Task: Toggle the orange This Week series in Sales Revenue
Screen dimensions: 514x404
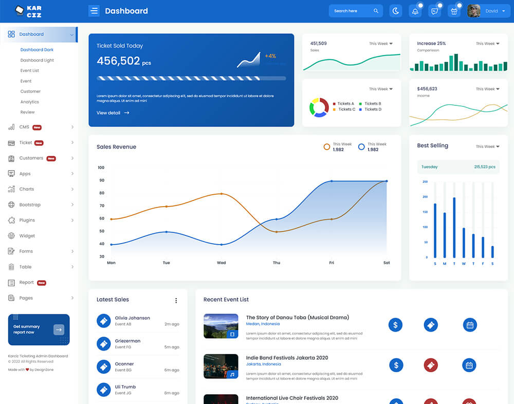Action: 326,147
